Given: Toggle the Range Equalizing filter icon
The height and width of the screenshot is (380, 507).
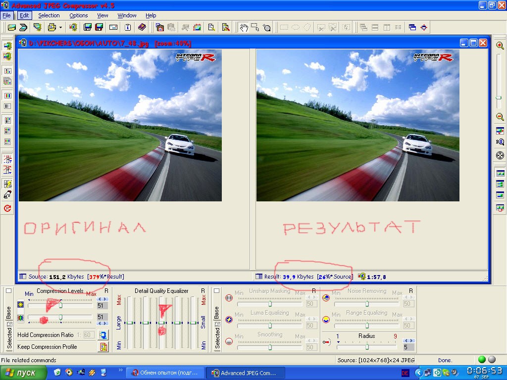Looking at the screenshot, I should point(326,320).
